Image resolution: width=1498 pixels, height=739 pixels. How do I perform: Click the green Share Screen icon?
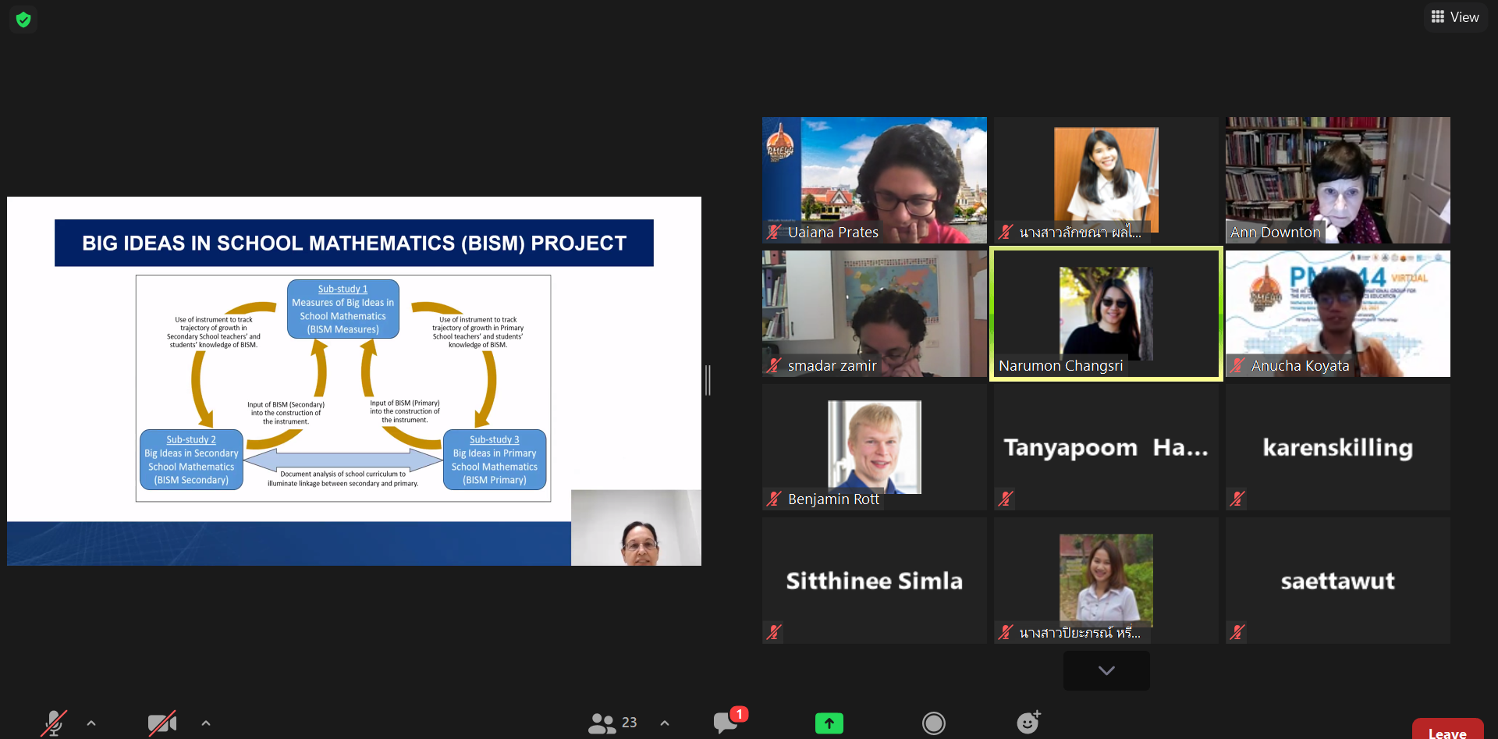coord(829,723)
